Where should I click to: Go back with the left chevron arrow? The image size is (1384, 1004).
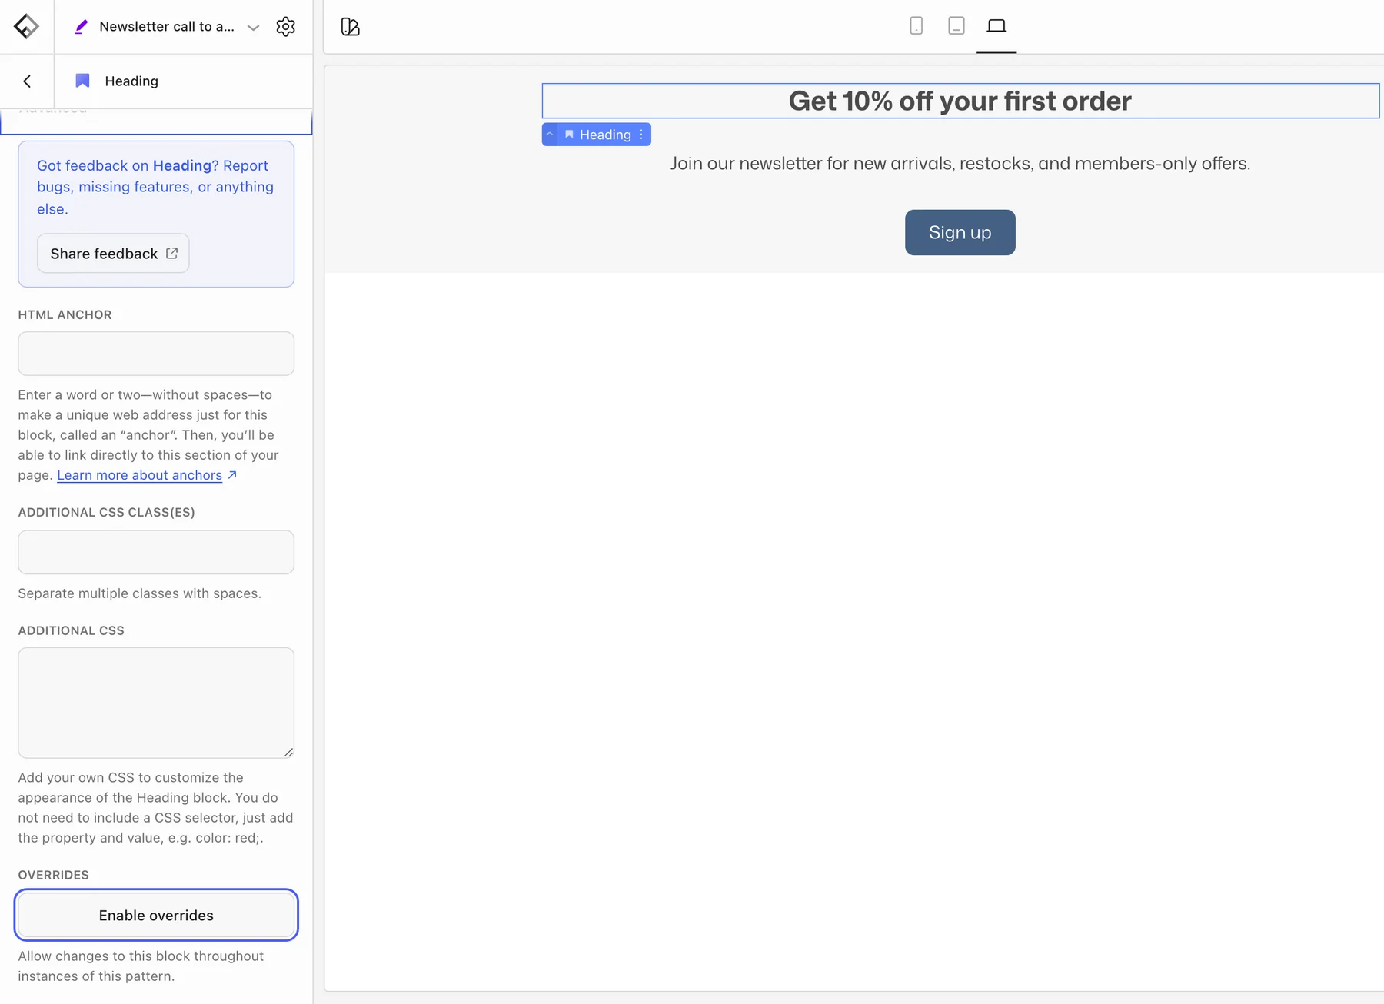click(27, 81)
